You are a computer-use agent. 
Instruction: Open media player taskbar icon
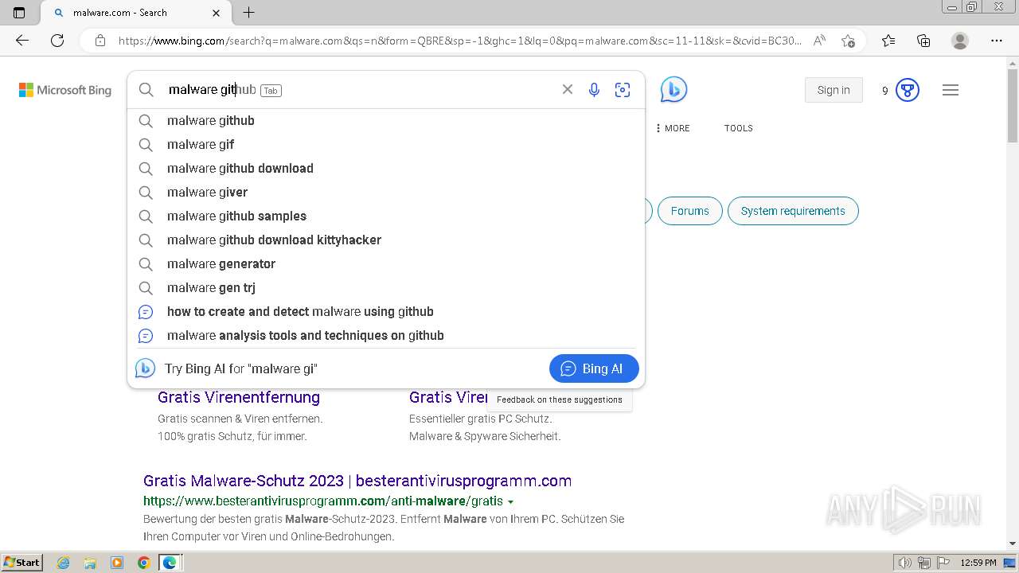[117, 563]
